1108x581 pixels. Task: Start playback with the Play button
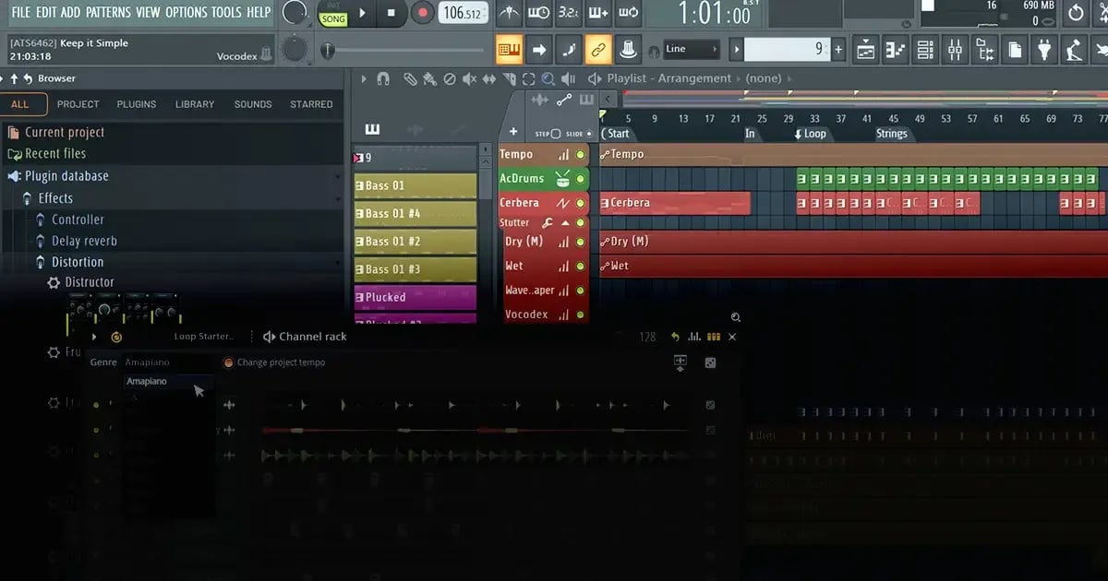(x=363, y=13)
